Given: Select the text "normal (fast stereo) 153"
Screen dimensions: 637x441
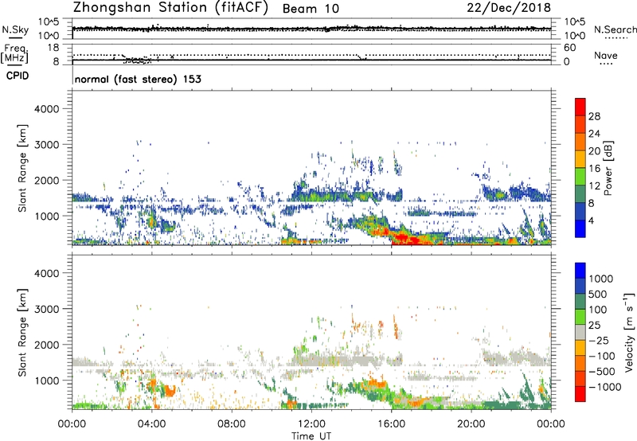Looking at the screenshot, I should (x=138, y=79).
